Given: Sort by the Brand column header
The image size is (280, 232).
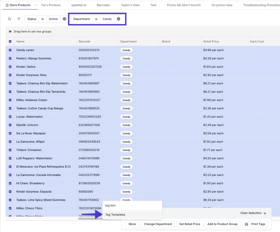Looking at the screenshot, I should 166,42.
